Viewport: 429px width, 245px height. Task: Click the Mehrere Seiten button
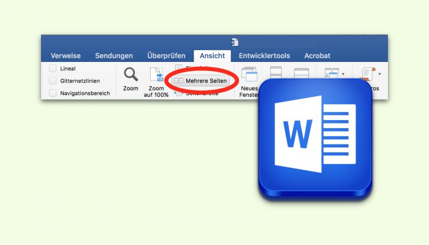pyautogui.click(x=200, y=81)
